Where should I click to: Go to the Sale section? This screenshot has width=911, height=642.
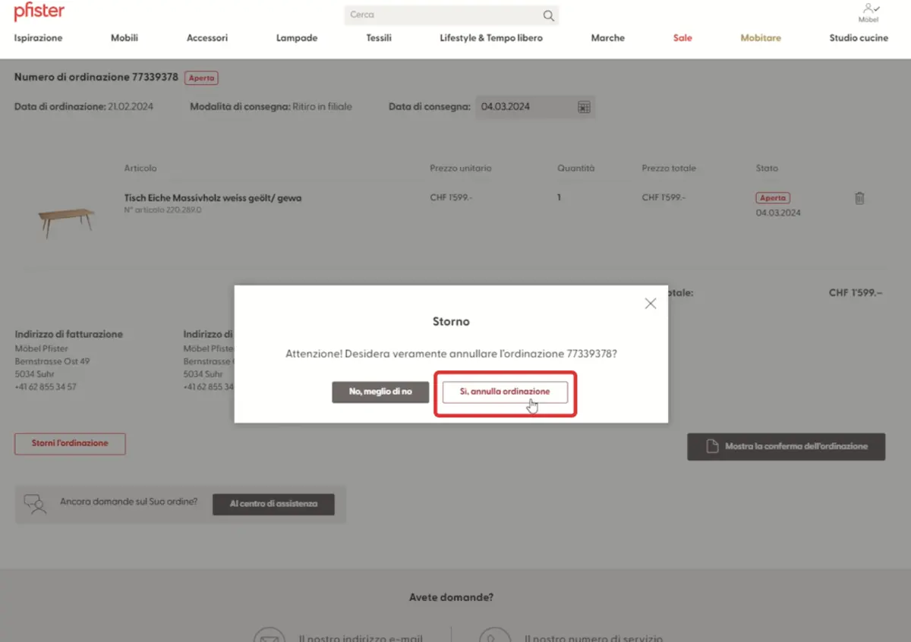click(x=682, y=38)
